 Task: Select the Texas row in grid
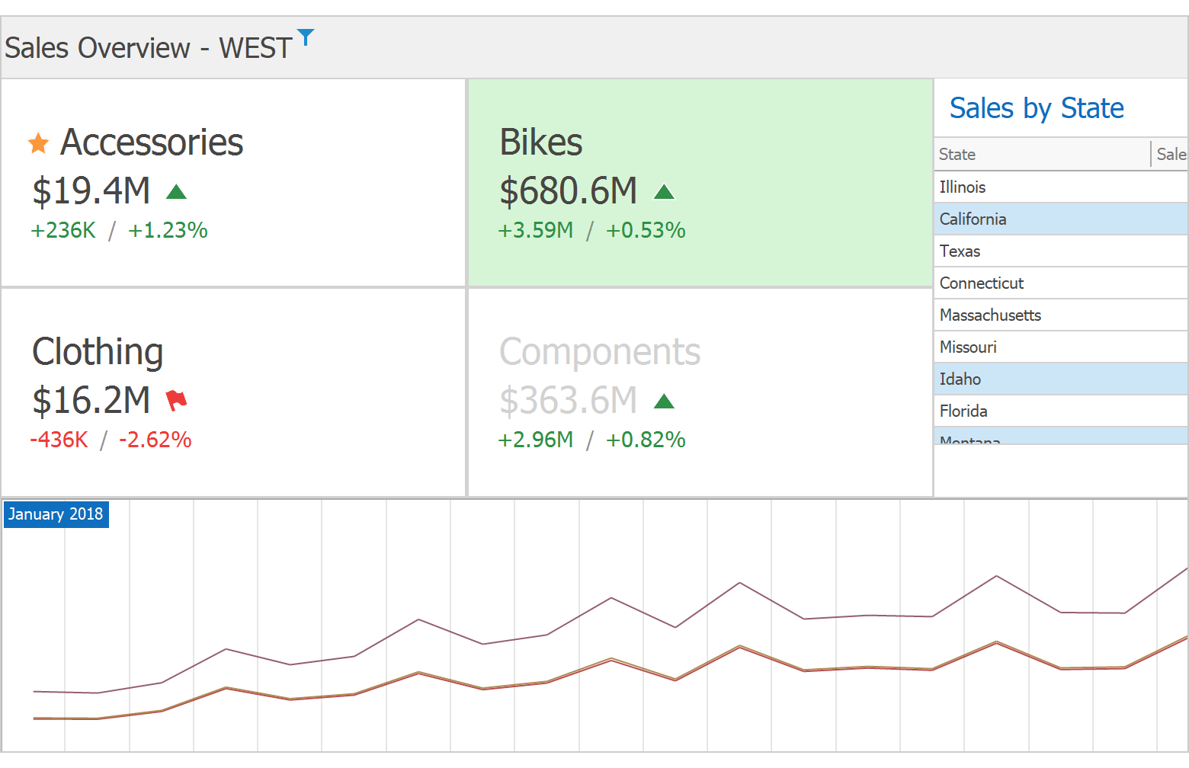[x=1059, y=251]
